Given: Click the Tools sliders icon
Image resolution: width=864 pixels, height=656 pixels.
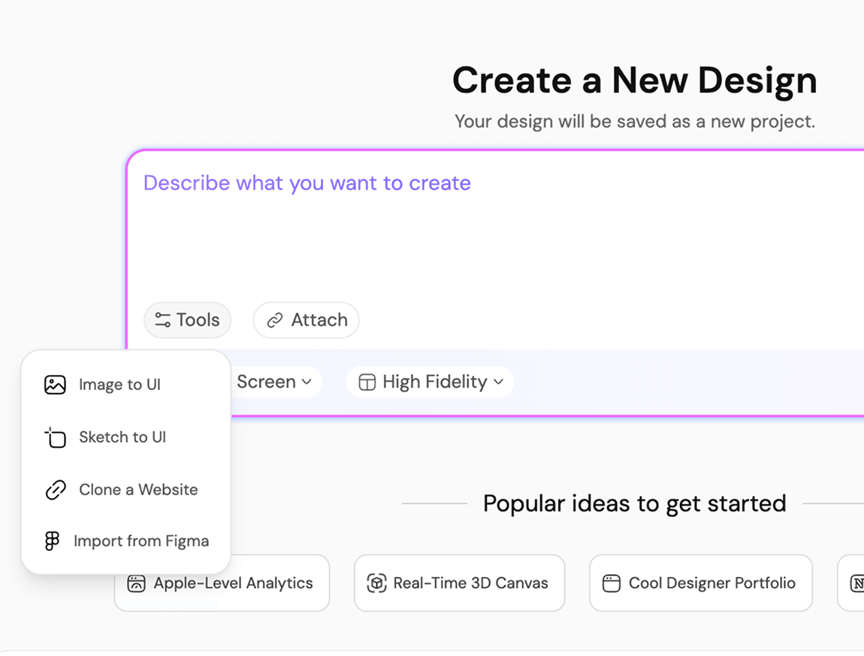Looking at the screenshot, I should click(x=162, y=320).
